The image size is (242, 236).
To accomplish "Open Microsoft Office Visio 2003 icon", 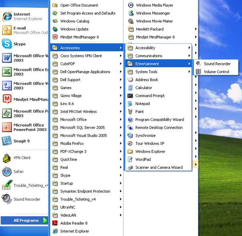I will (x=7, y=85).
